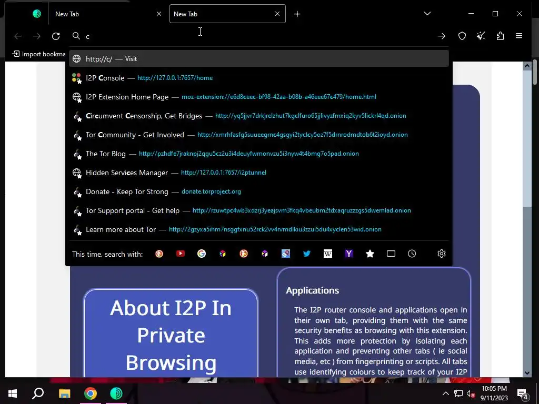539x404 pixels.
Task: Choose Donate - Keep Tor Strong suggestion
Action: tap(259, 191)
